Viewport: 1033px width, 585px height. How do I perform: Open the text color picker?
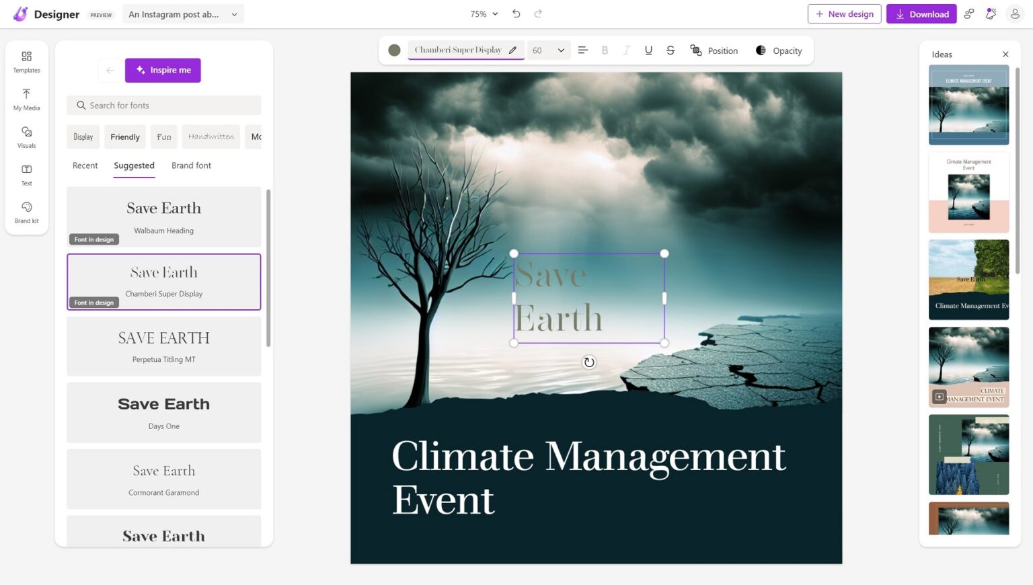tap(394, 50)
